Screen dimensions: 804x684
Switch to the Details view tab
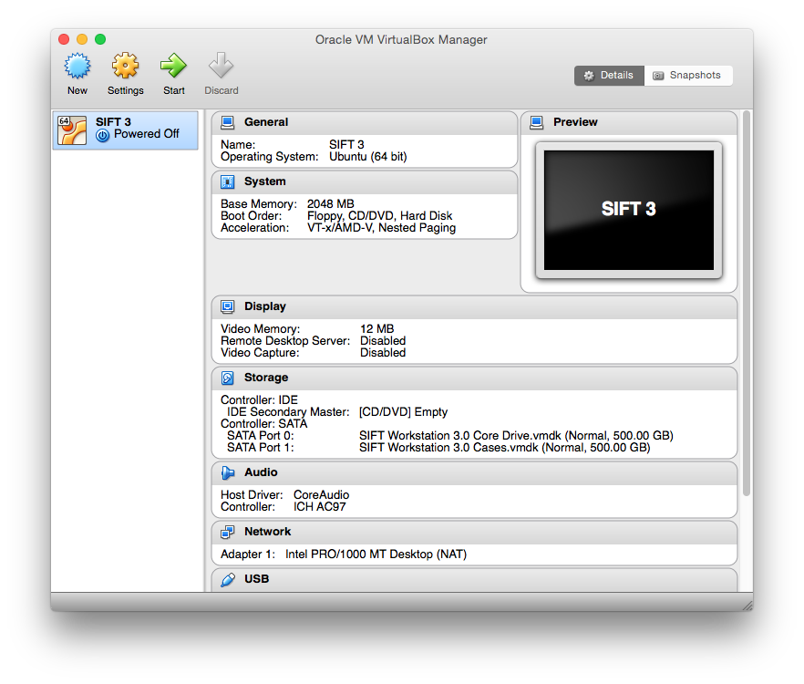609,76
